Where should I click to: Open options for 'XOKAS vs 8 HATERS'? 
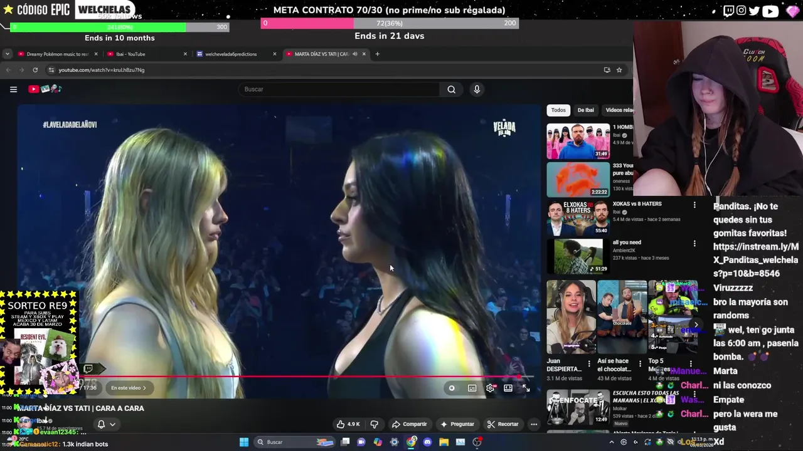694,205
